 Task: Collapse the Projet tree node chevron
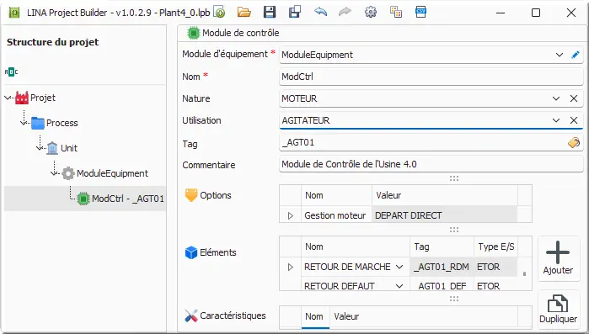[8, 98]
